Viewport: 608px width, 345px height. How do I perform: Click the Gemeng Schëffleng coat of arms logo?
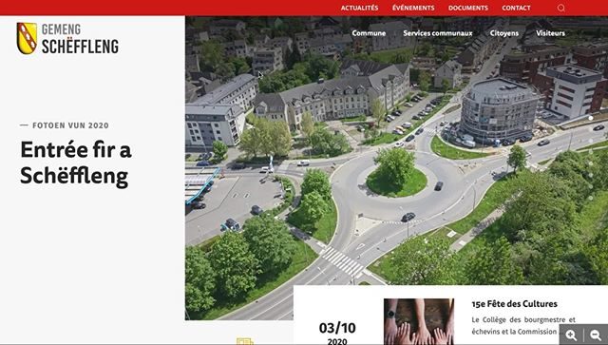pos(27,38)
